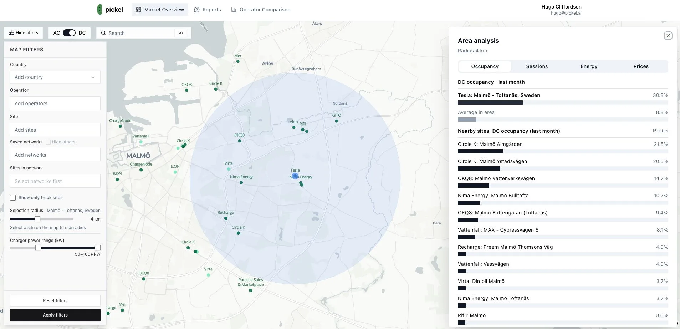Open the Operator Comparison menu item
This screenshot has width=680, height=329.
[261, 10]
